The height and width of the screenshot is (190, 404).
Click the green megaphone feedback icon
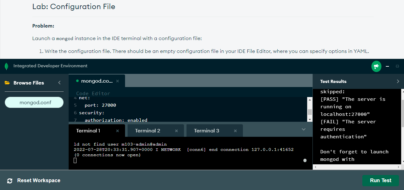click(376, 66)
